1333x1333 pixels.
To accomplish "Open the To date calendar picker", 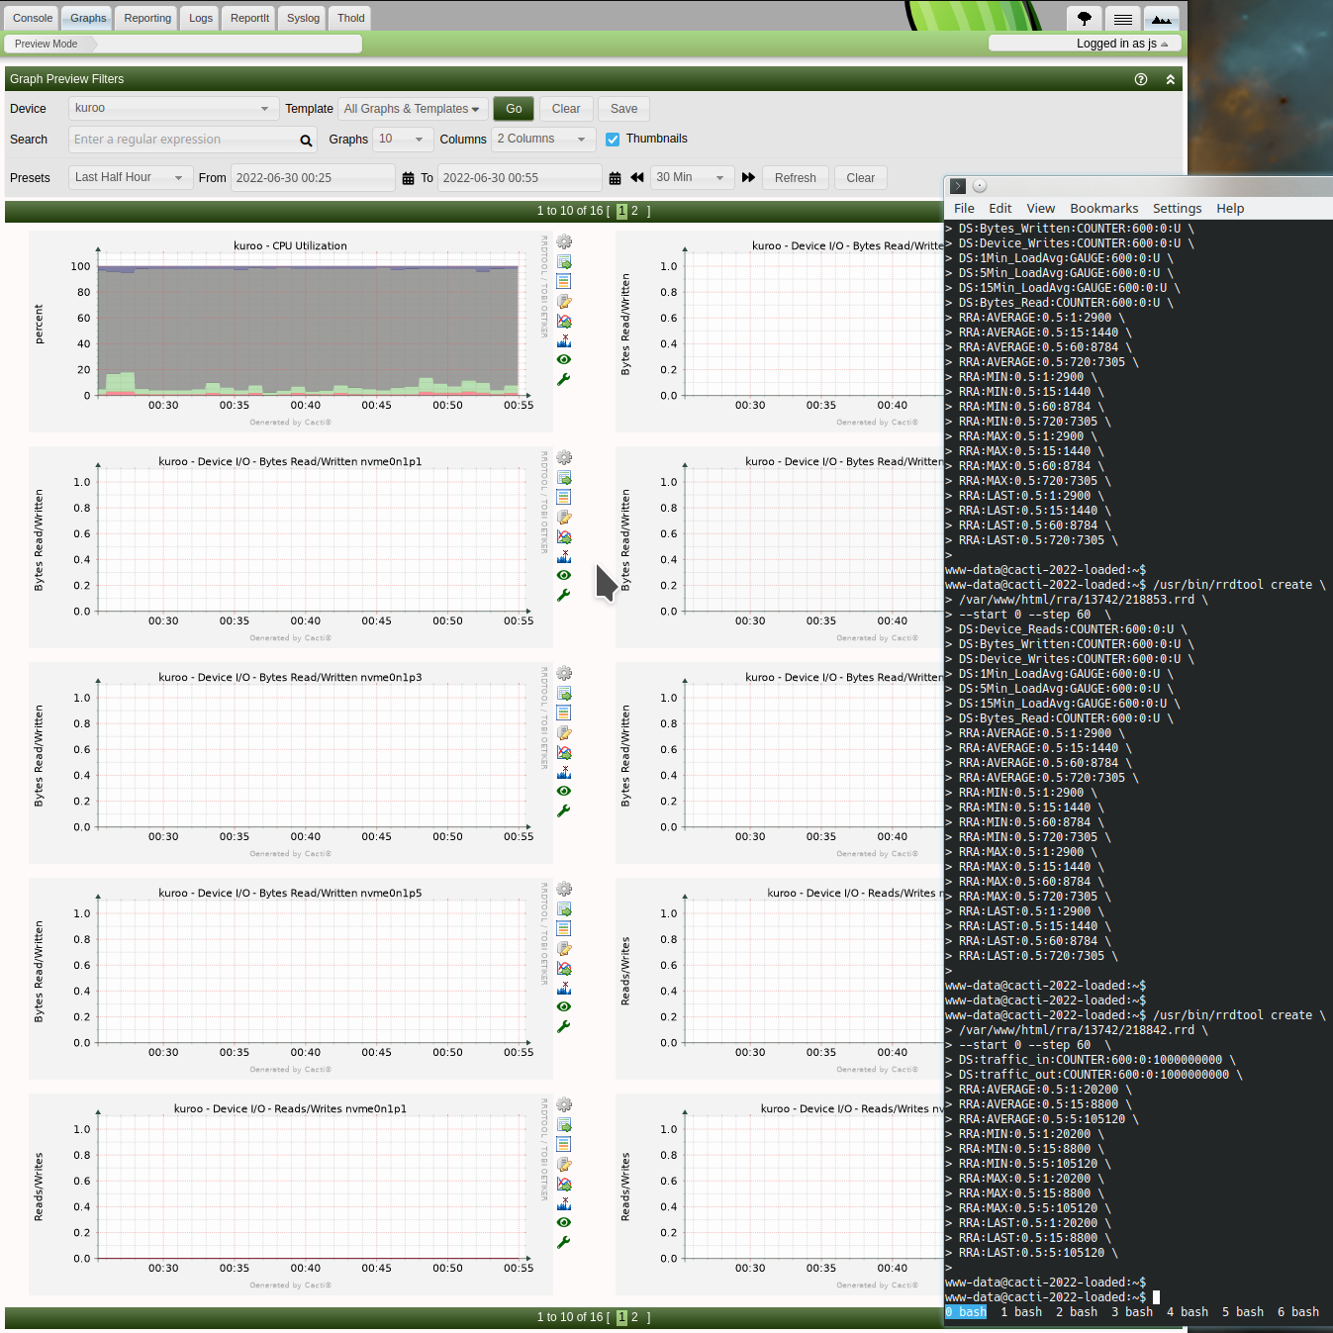I will point(615,178).
